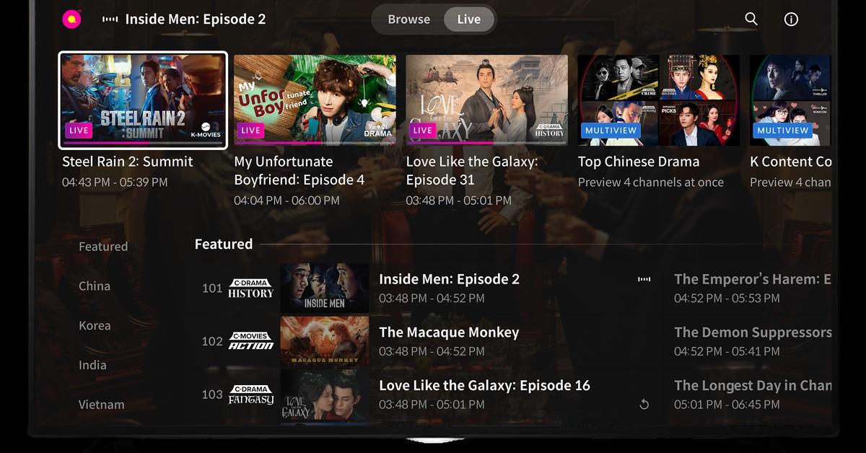Click the replay icon on Love Like the Galaxy row
The height and width of the screenshot is (453, 866).
644,405
